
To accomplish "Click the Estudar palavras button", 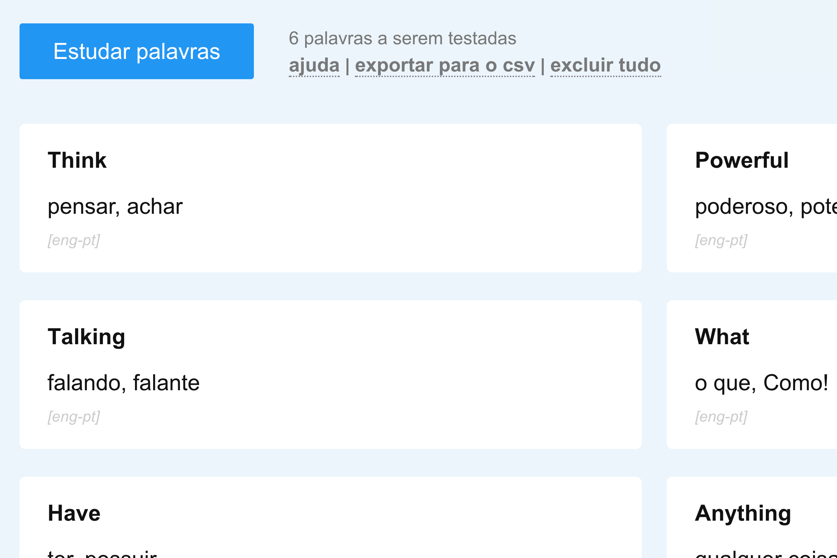I will click(x=136, y=51).
